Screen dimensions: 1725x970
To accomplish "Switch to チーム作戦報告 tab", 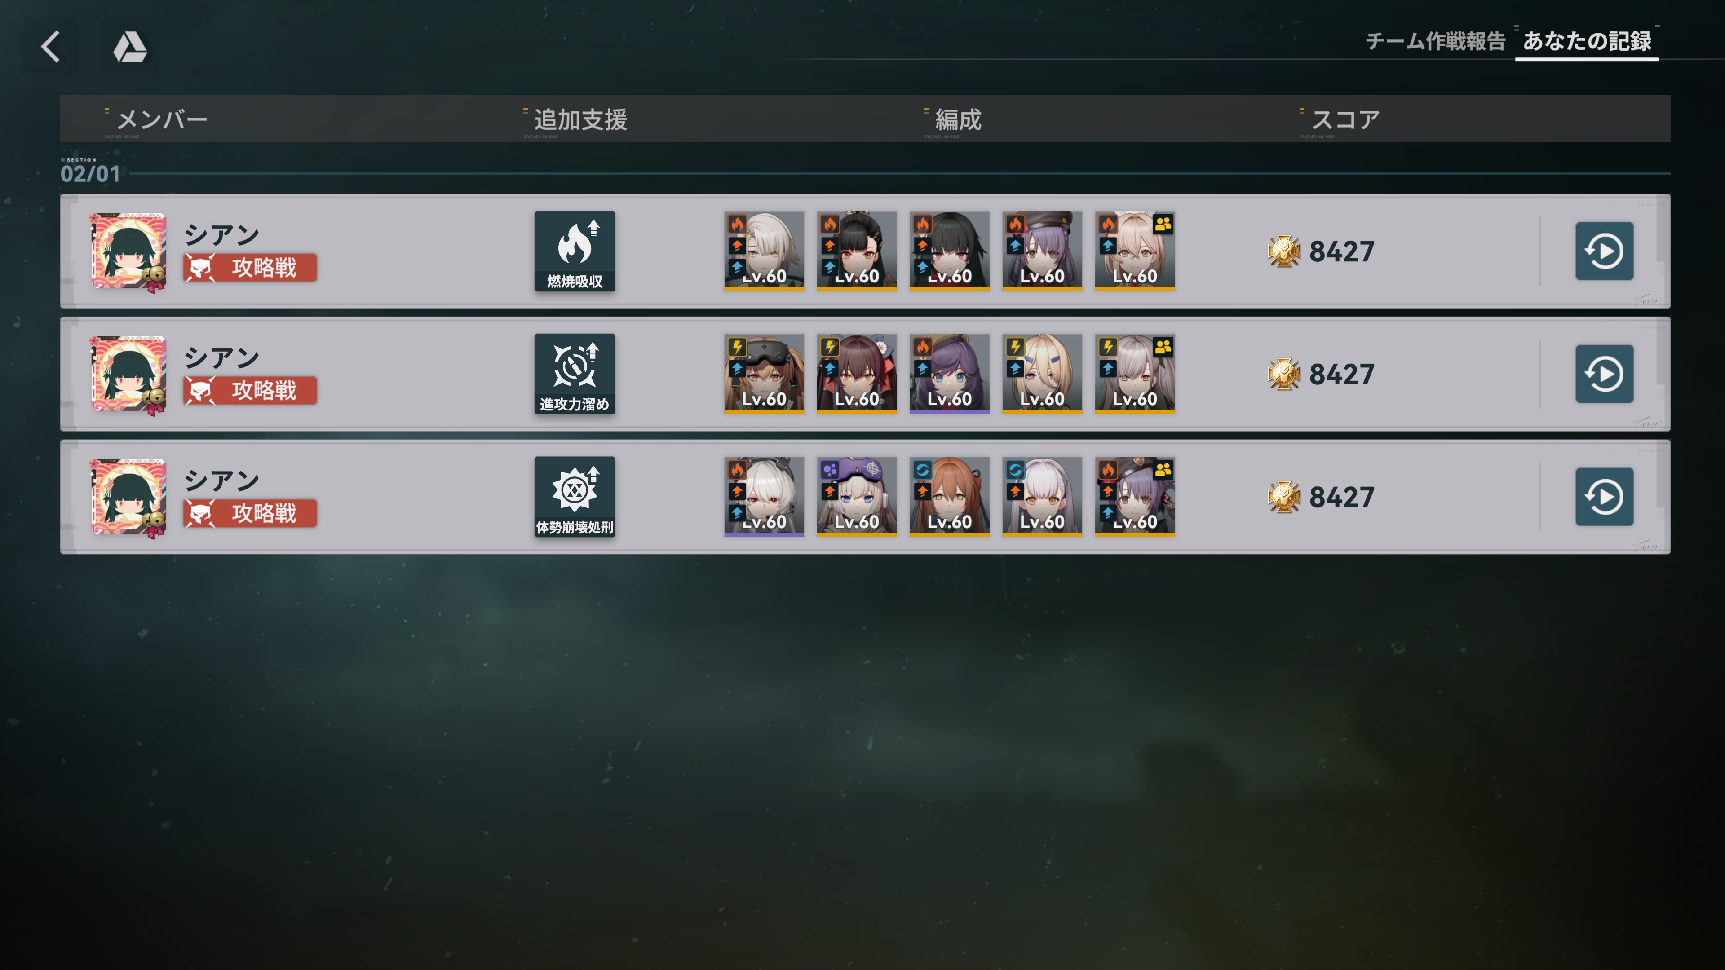I will pyautogui.click(x=1435, y=41).
